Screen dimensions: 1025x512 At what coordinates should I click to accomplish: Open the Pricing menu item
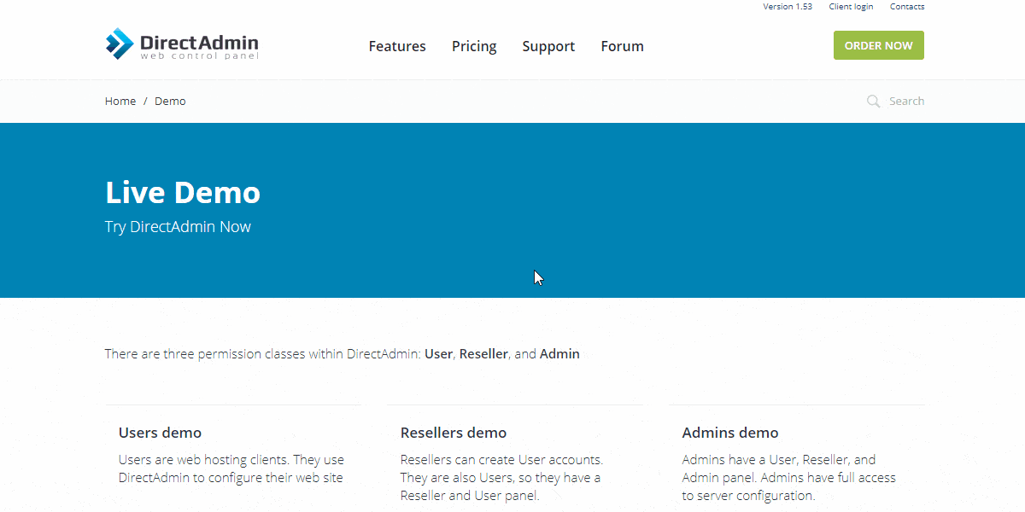coord(474,46)
